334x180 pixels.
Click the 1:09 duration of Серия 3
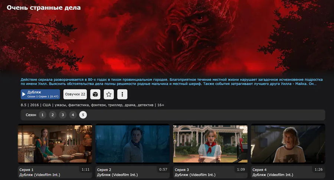(x=241, y=170)
